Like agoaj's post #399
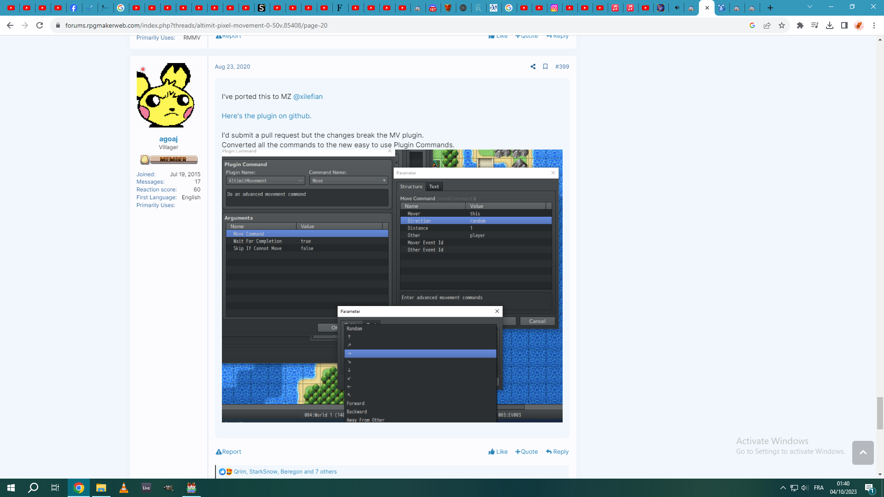This screenshot has height=497, width=884. (x=498, y=452)
